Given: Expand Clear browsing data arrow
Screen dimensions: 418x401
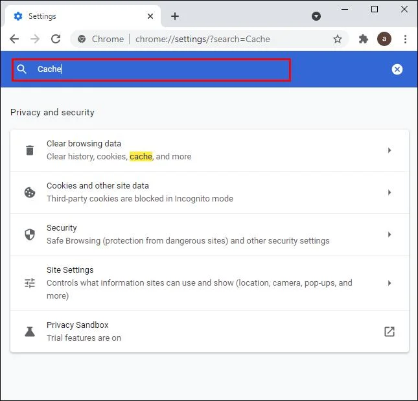Looking at the screenshot, I should click(389, 150).
